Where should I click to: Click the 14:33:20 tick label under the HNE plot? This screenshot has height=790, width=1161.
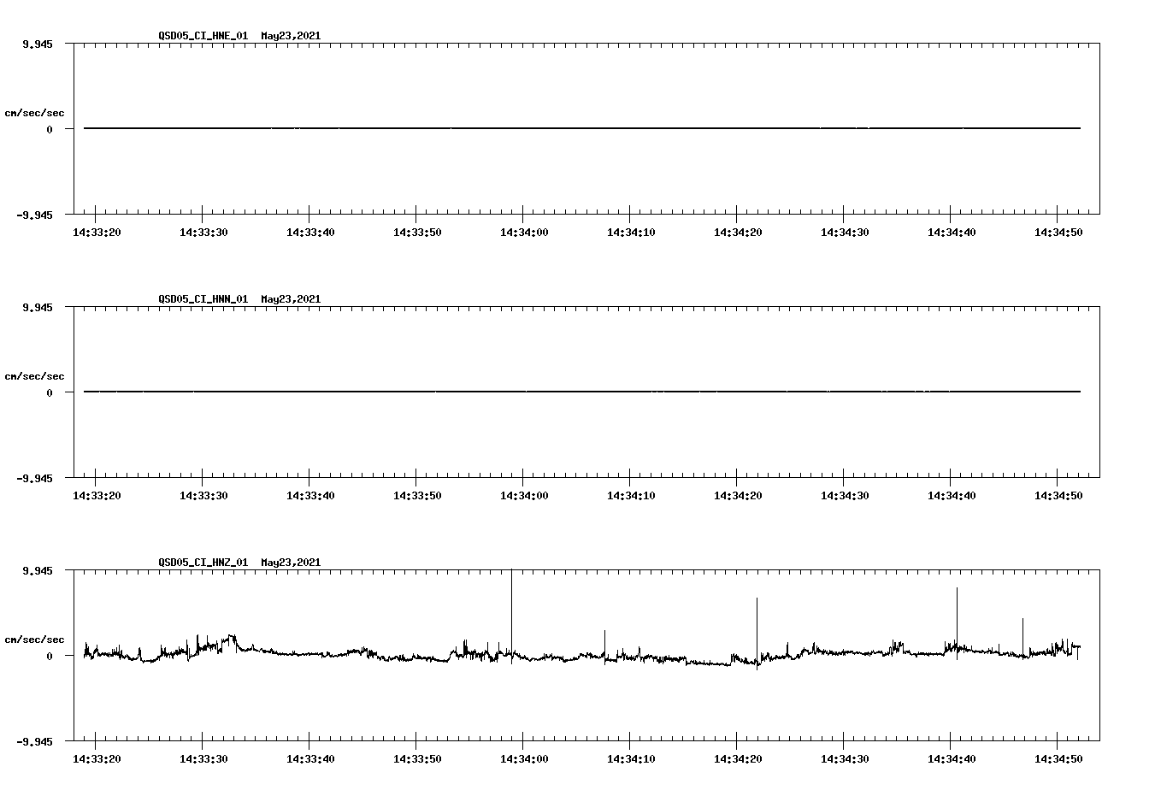click(x=96, y=231)
